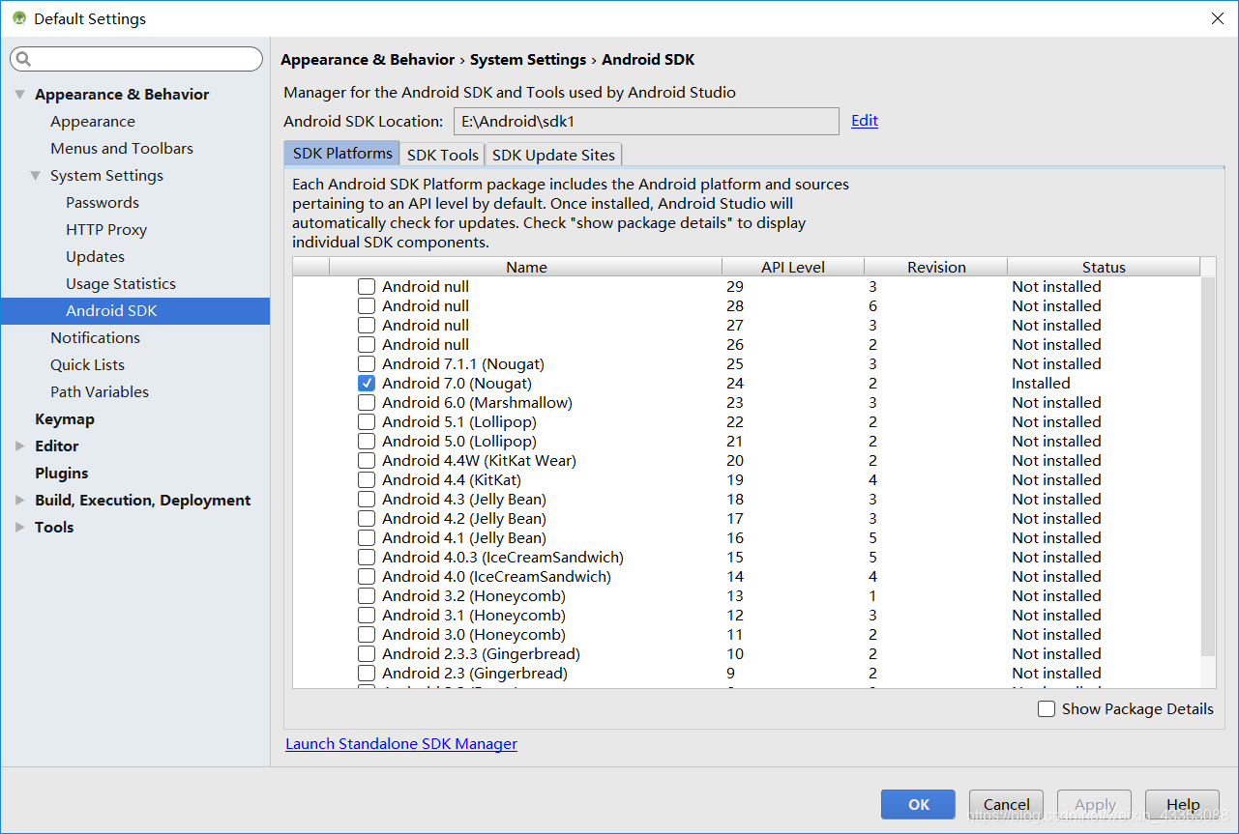Select Appearance in settings tree
The image size is (1239, 834).
click(93, 122)
